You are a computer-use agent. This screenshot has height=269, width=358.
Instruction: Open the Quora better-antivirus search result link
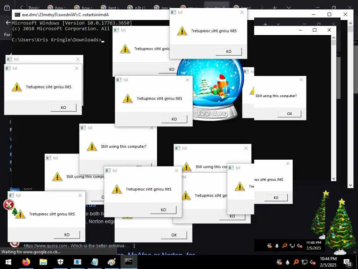tap(76, 246)
